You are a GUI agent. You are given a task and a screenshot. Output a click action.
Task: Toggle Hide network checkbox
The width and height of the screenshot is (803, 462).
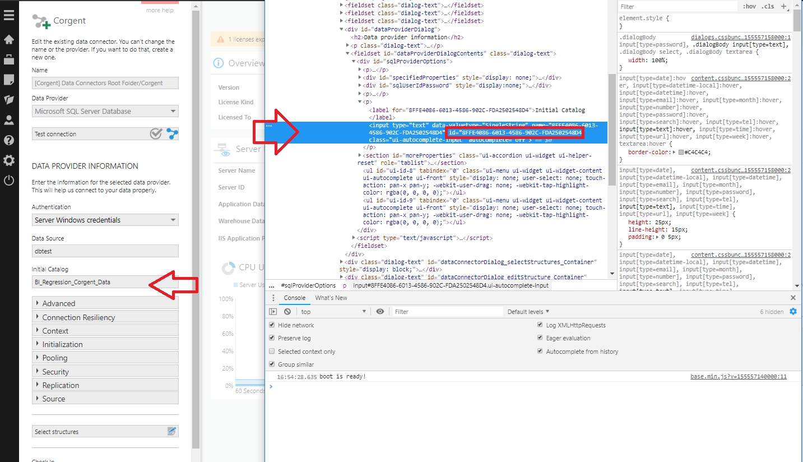(272, 325)
